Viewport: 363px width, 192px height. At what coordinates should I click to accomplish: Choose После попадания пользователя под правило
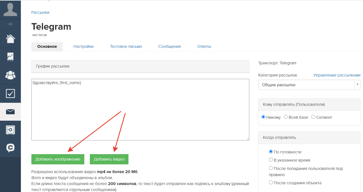click(271, 168)
